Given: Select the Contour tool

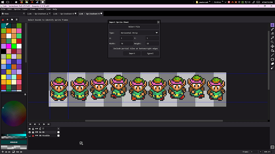Looking at the screenshot, I should pyautogui.click(x=272, y=64).
